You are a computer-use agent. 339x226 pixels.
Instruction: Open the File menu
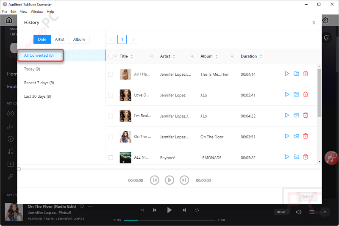5,12
